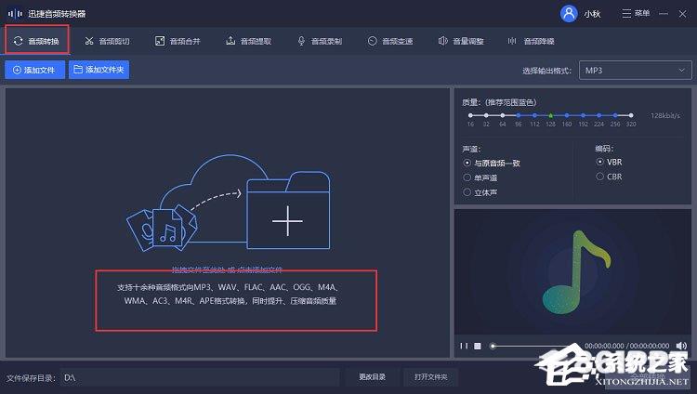
Task: Go to the 音频提取 tab
Action: [x=248, y=42]
